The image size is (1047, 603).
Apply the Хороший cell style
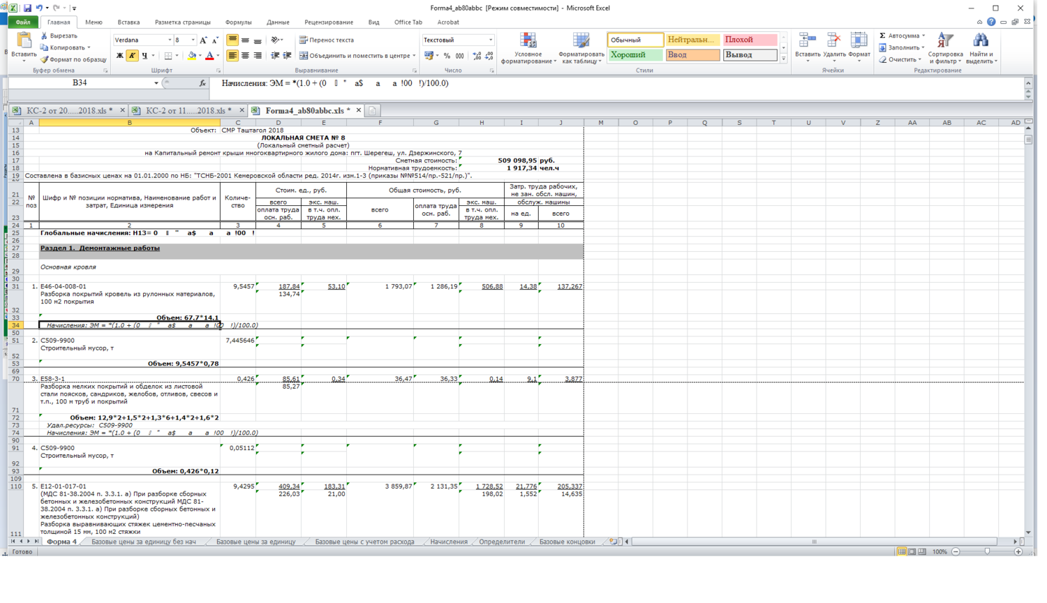[x=635, y=55]
